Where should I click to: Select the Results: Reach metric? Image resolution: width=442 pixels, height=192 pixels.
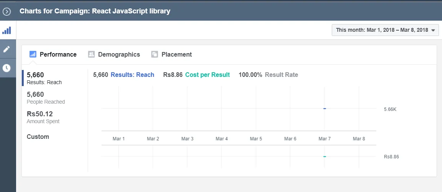44,78
